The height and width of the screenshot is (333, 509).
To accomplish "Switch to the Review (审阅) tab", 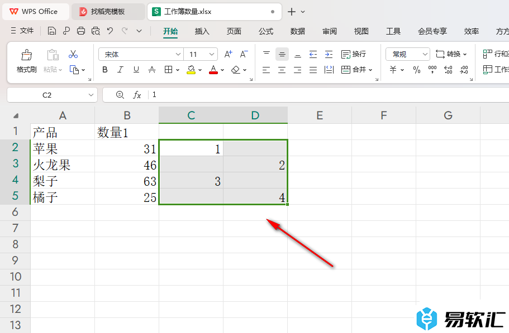I will [x=330, y=31].
